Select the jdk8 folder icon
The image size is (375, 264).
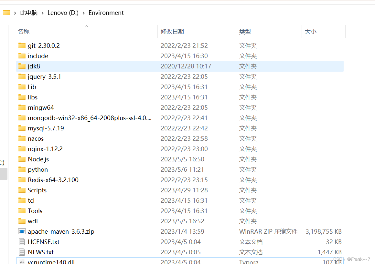point(22,66)
